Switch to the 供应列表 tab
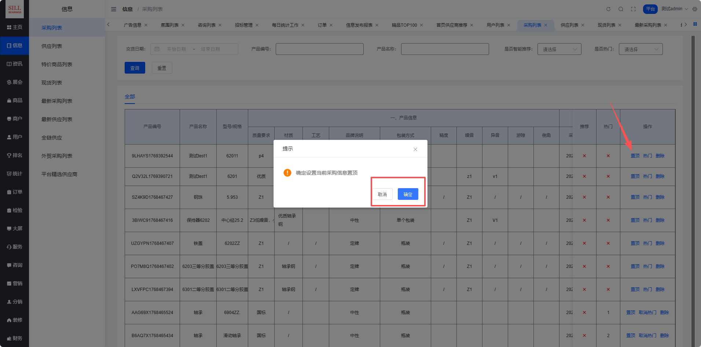701x347 pixels. click(x=569, y=25)
